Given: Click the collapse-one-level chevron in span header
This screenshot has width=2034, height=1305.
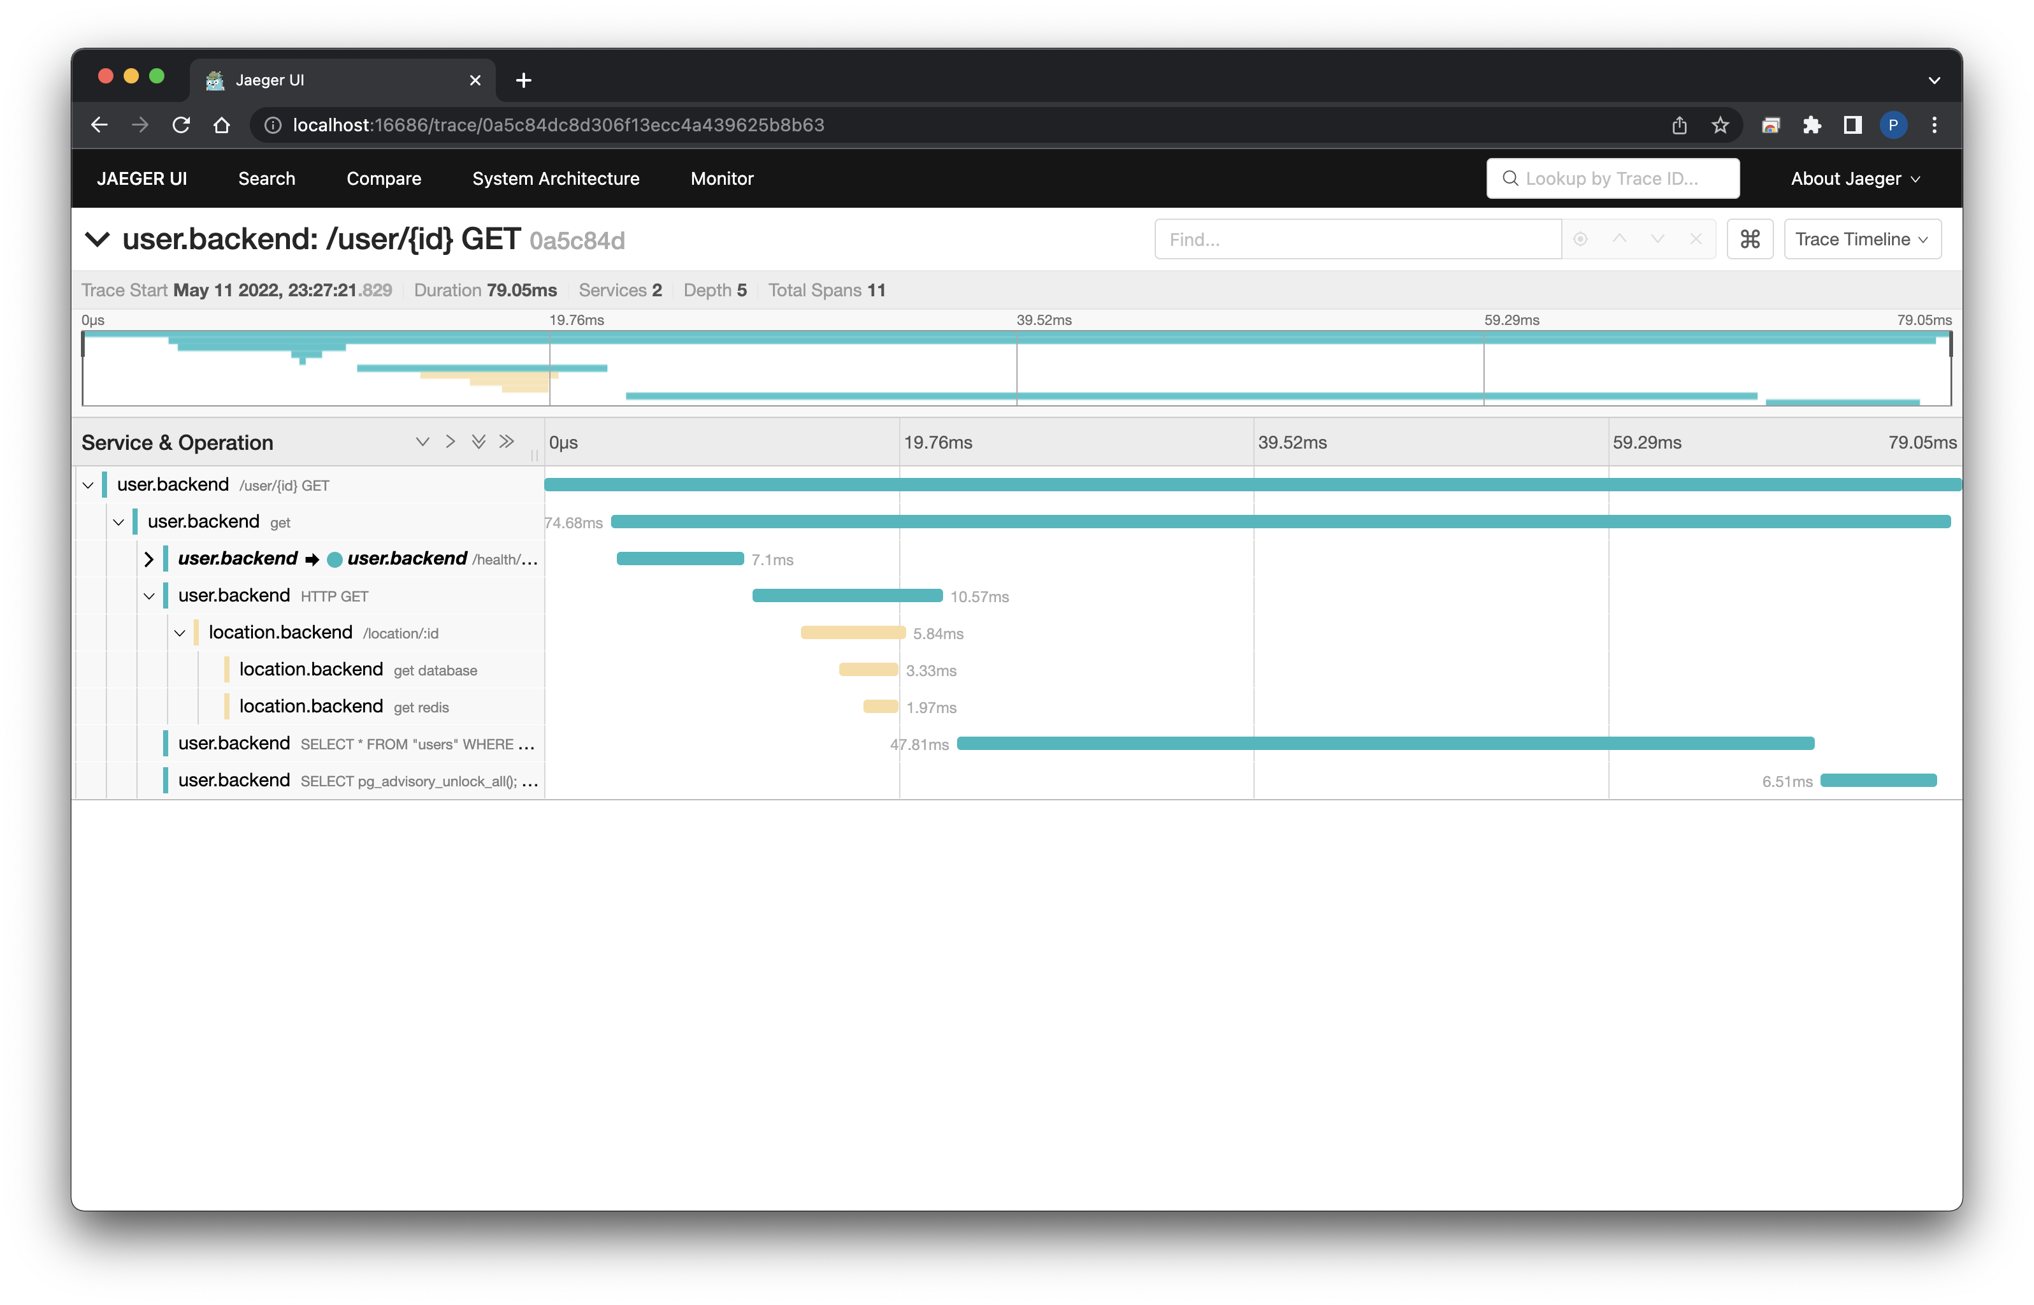Looking at the screenshot, I should [x=451, y=442].
